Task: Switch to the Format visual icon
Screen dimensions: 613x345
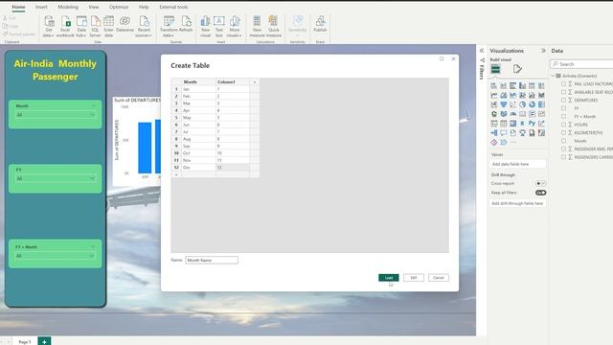Action: (x=517, y=69)
